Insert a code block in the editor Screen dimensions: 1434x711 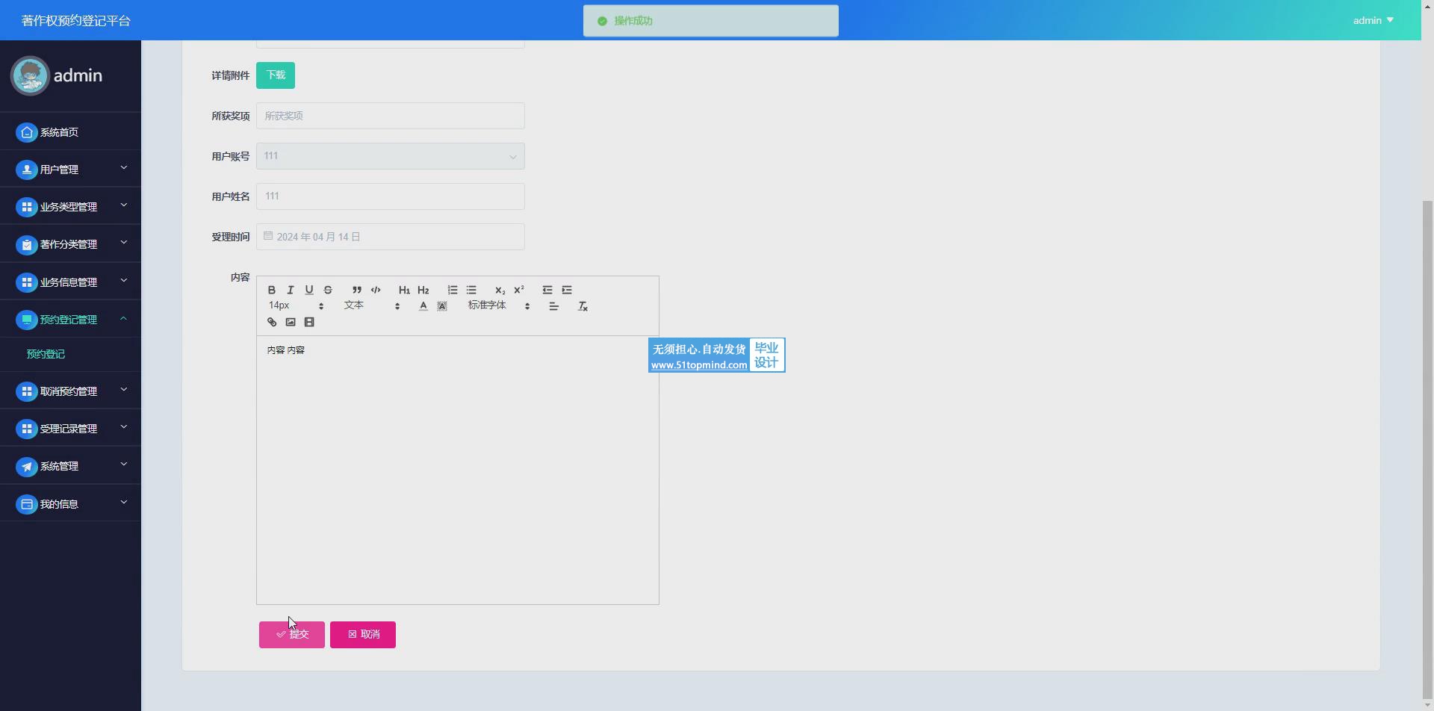pyautogui.click(x=376, y=290)
